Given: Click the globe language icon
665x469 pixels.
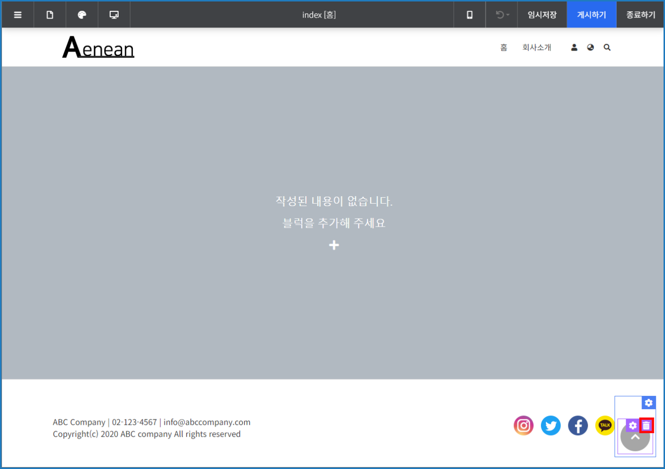Looking at the screenshot, I should click(591, 48).
